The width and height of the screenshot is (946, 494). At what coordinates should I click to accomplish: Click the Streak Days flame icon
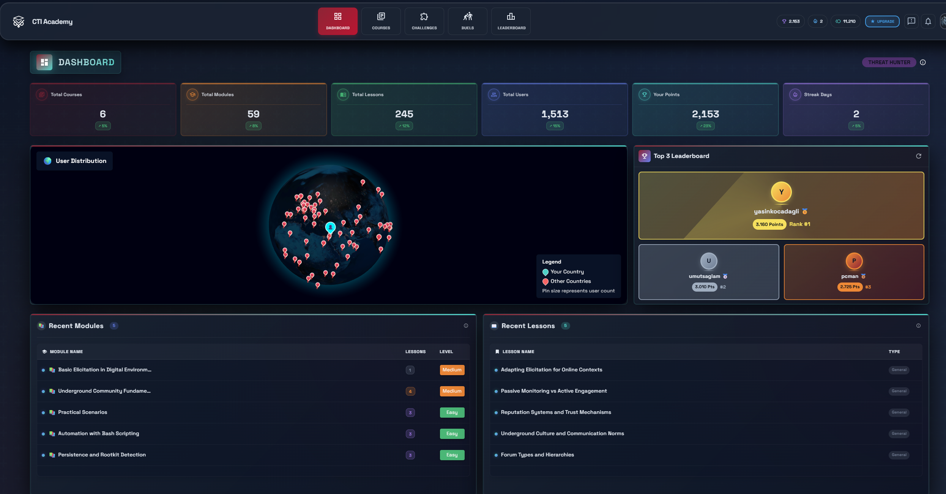coord(795,95)
